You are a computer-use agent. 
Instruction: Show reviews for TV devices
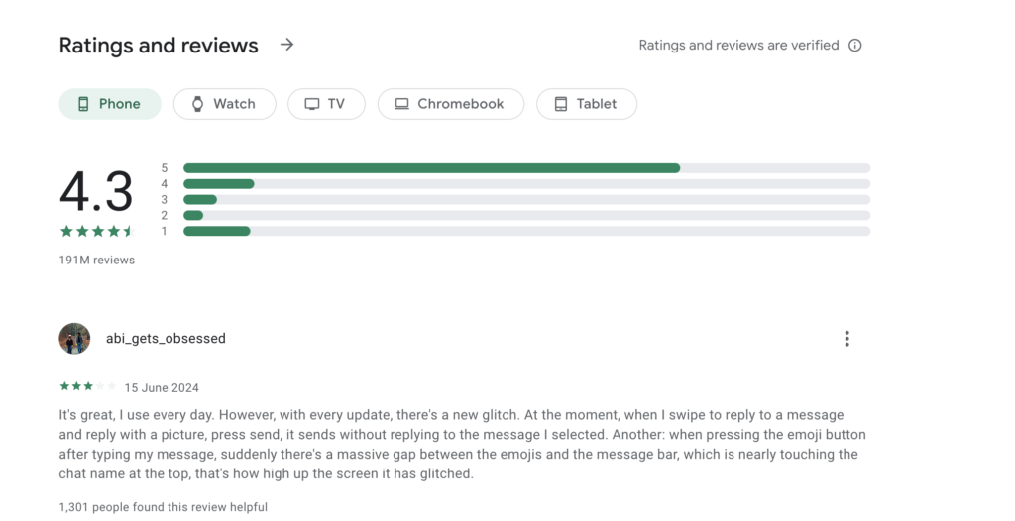point(327,104)
